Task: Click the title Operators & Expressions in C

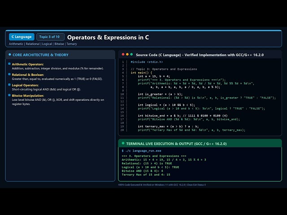Action: click(108, 37)
